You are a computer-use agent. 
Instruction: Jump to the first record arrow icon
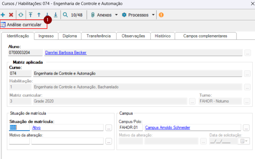pyautogui.click(x=31, y=15)
